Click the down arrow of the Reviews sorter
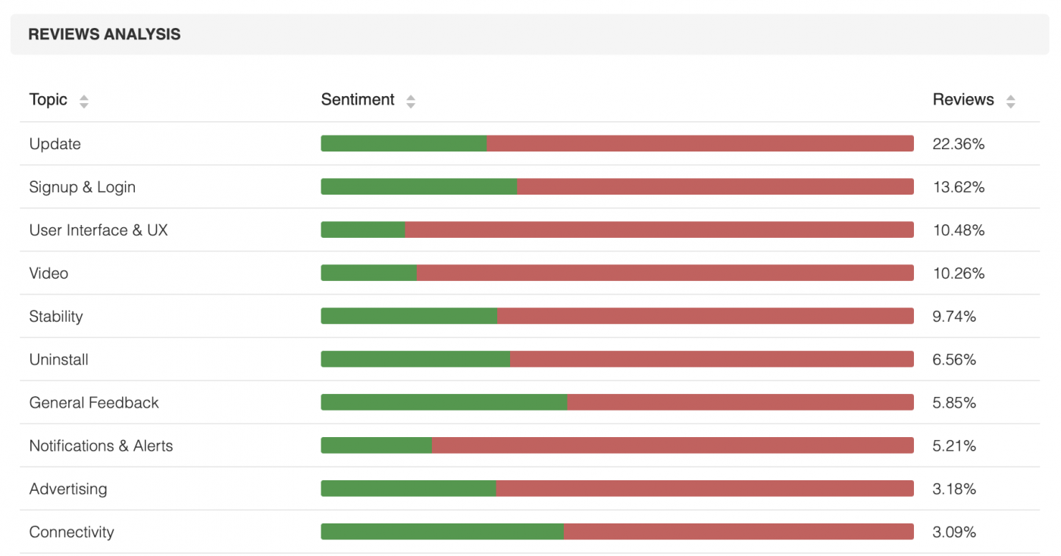The width and height of the screenshot is (1061, 556). click(1011, 105)
